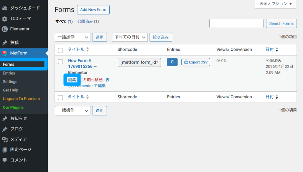The width and height of the screenshot is (303, 172).
Task: Tick the select-all checkbox in table header
Action: click(60, 50)
